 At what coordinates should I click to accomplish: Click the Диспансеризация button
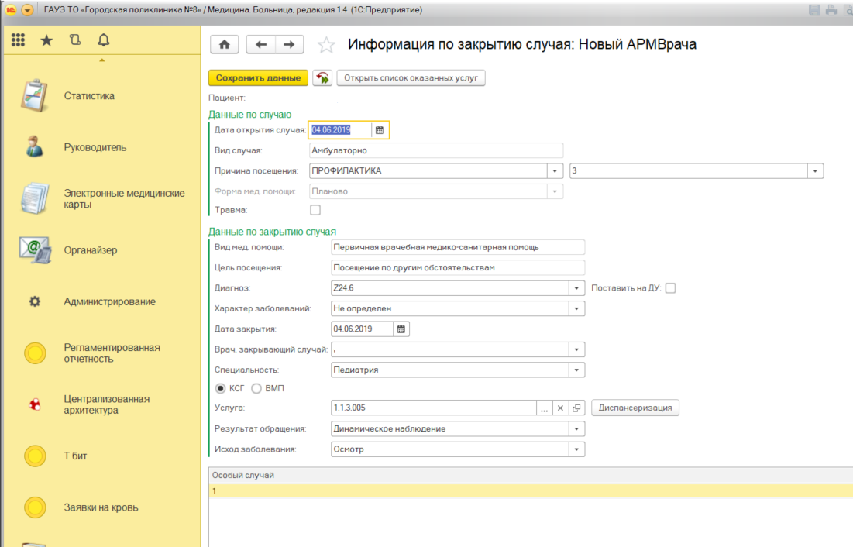pyautogui.click(x=635, y=408)
